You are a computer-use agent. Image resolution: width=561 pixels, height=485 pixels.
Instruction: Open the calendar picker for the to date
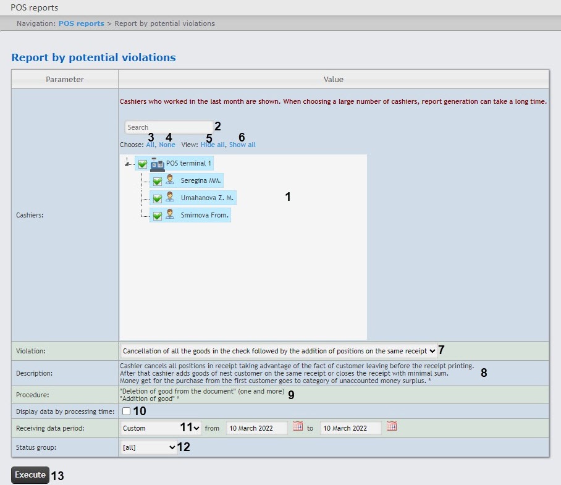391,427
